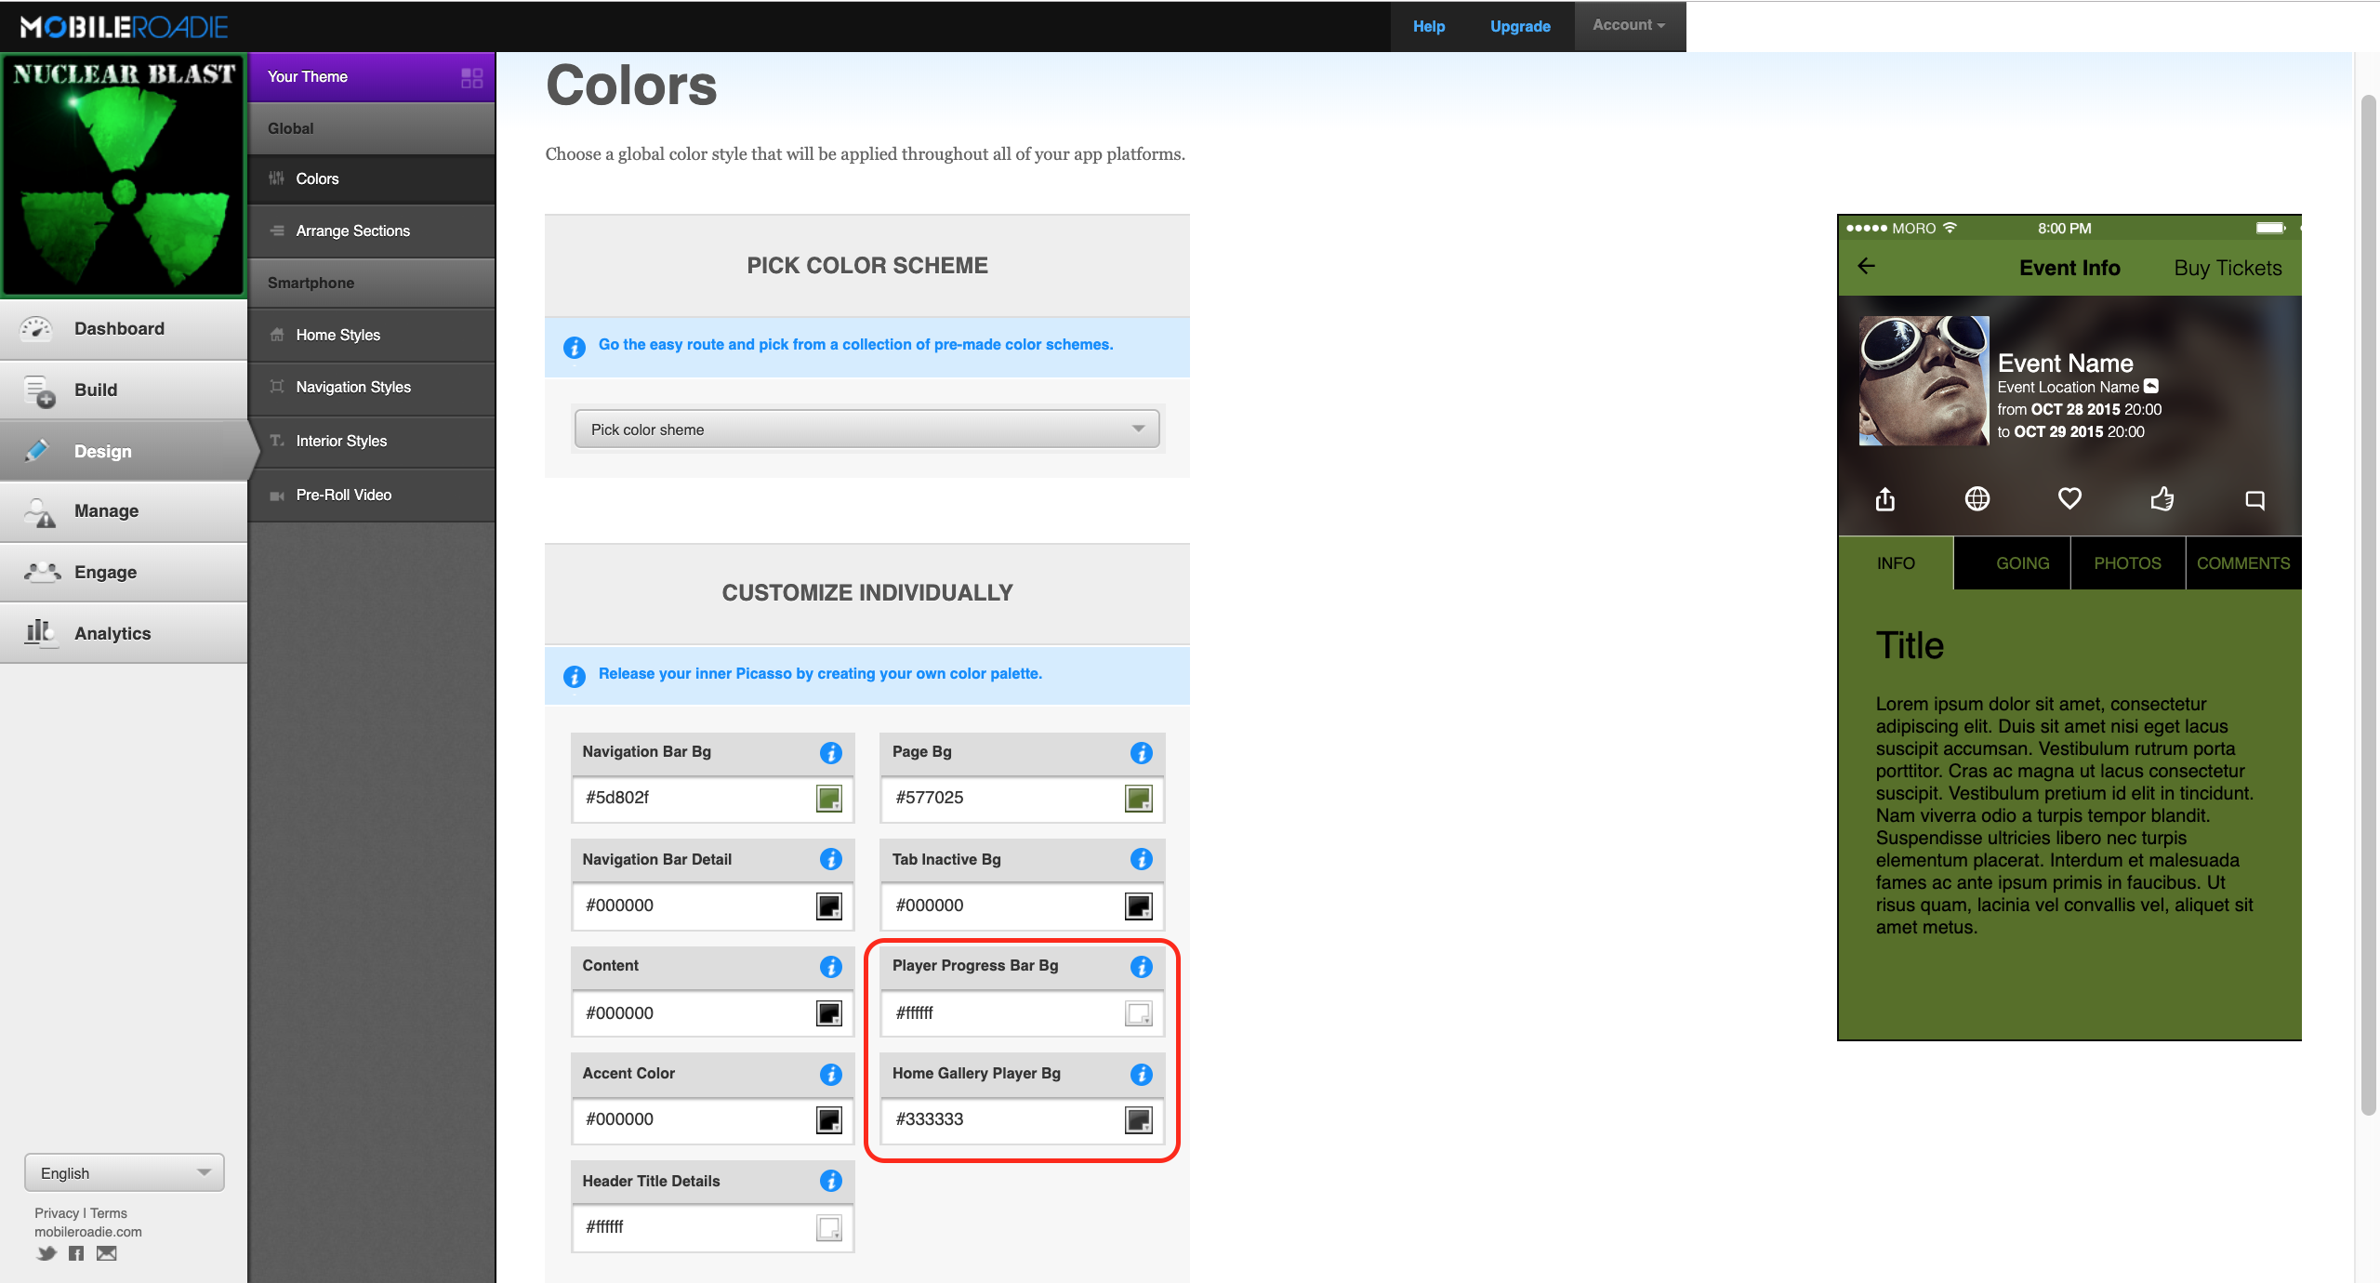Open the Navigation Styles menu item
2380x1283 pixels.
click(352, 387)
